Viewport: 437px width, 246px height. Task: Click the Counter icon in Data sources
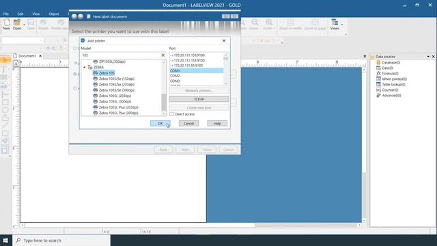[x=378, y=90]
